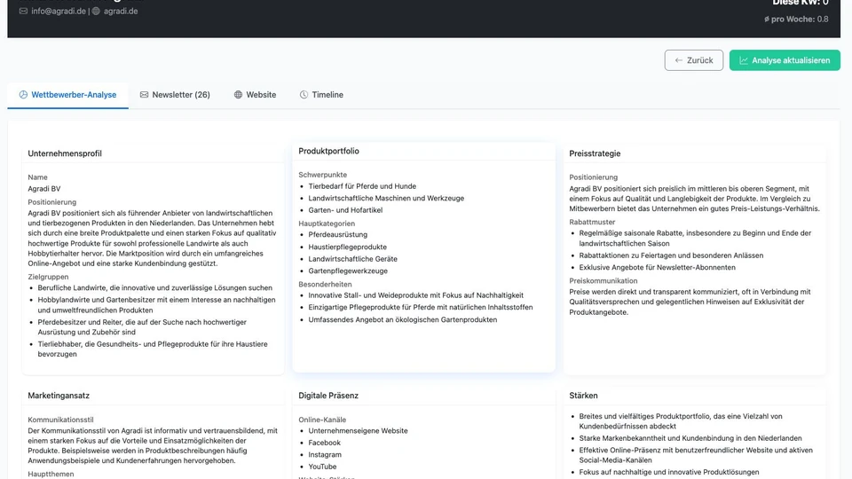Click the envelope icon beside info@agradi.de

23,12
